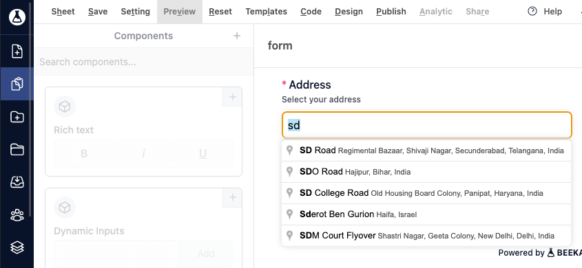This screenshot has width=582, height=268.
Task: Click map pin next to SDO Road
Action: pos(290,172)
